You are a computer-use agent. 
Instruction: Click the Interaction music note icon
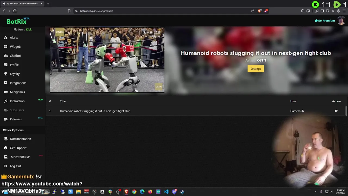tap(5, 101)
